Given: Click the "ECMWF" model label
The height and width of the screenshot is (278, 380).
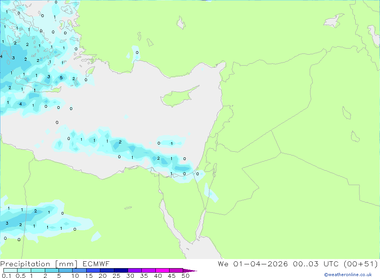Looking at the screenshot, I should pyautogui.click(x=96, y=264).
